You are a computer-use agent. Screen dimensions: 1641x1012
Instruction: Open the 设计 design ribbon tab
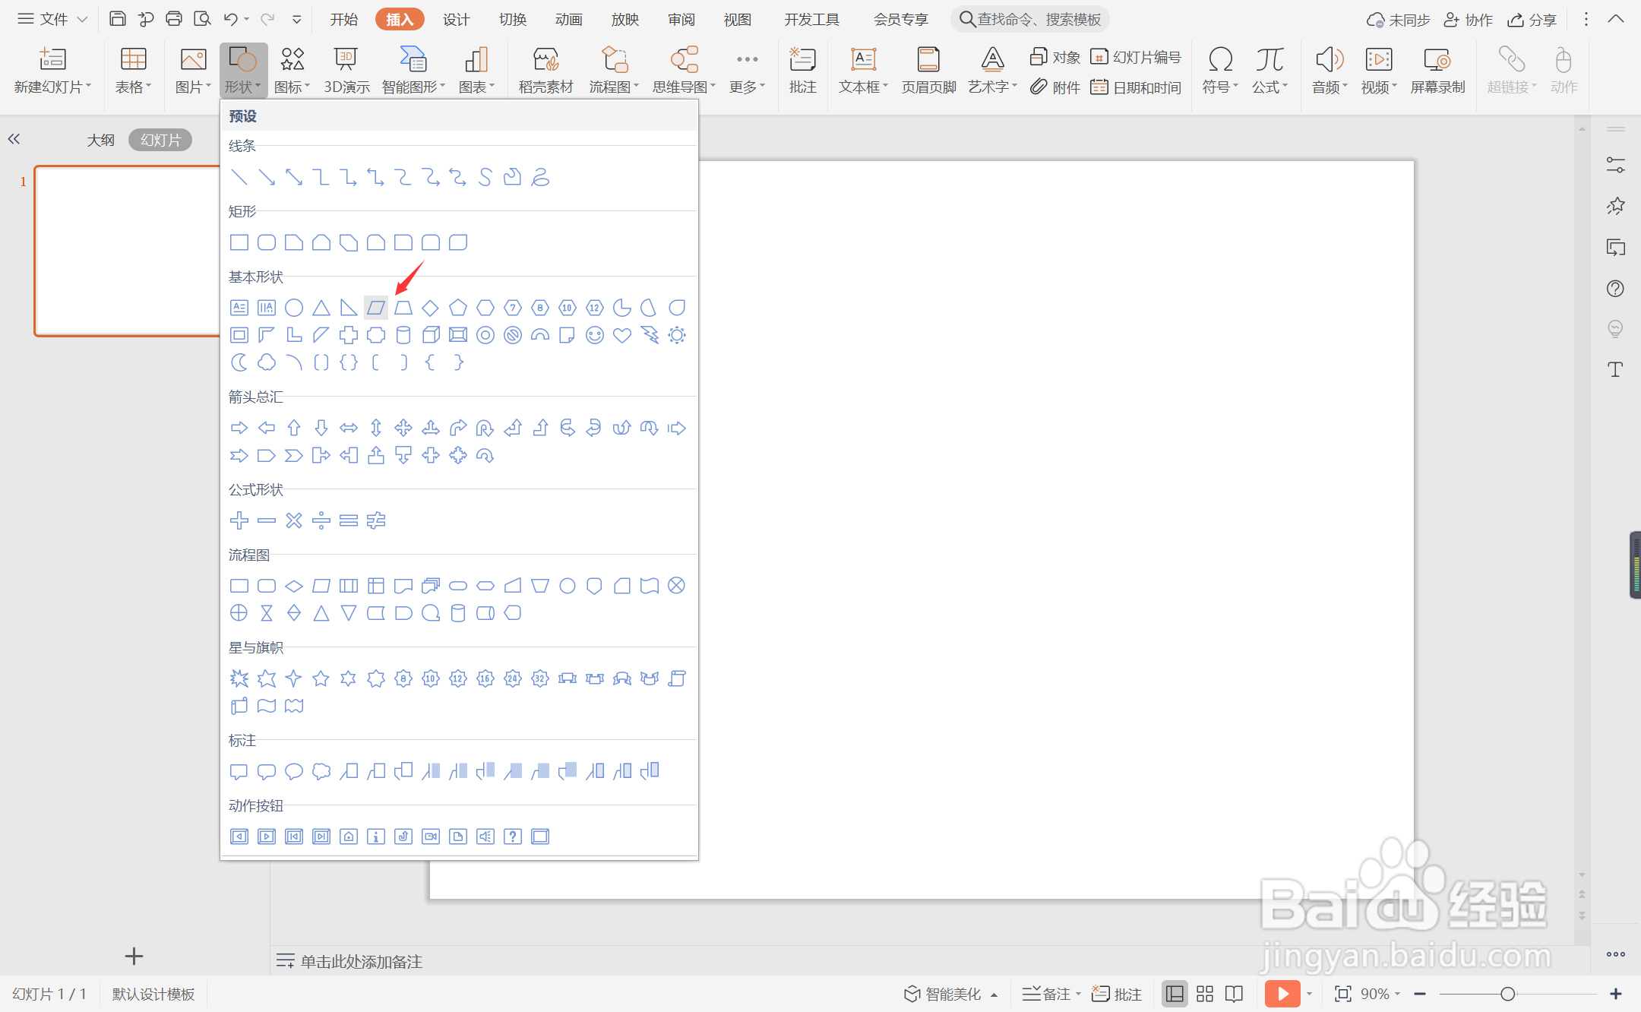click(x=456, y=19)
